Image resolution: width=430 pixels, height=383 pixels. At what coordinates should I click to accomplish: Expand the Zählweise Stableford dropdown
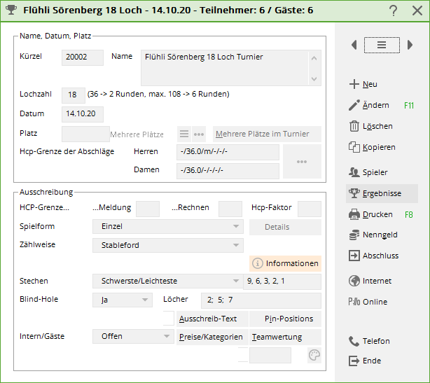pos(167,245)
